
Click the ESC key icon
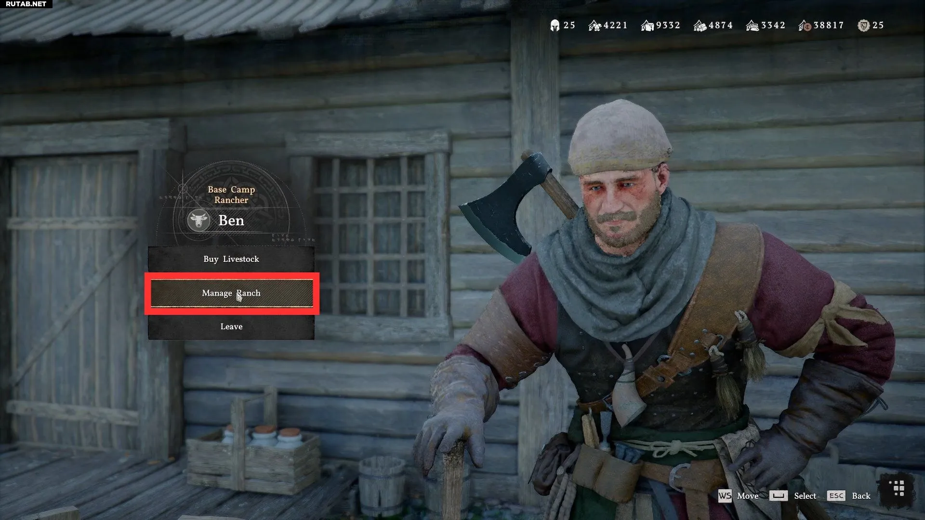tap(836, 495)
